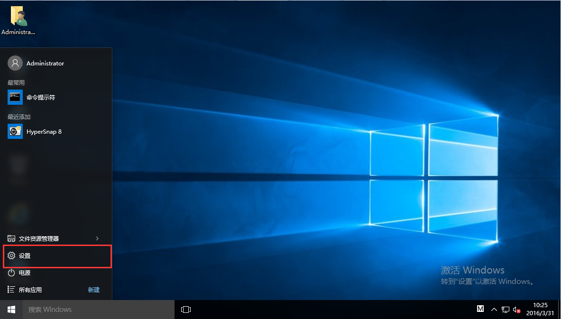Click the Windows Start button
Image resolution: width=561 pixels, height=319 pixels.
coord(11,310)
